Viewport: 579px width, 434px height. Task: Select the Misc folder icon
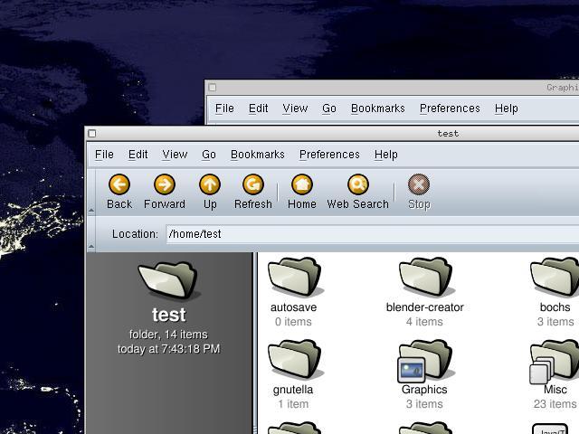click(554, 362)
